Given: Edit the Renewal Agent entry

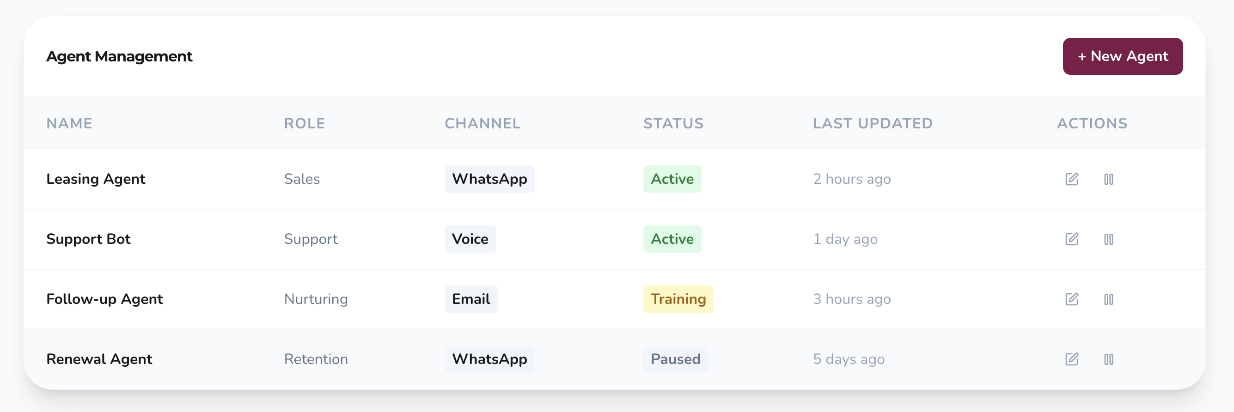Looking at the screenshot, I should click(1072, 359).
